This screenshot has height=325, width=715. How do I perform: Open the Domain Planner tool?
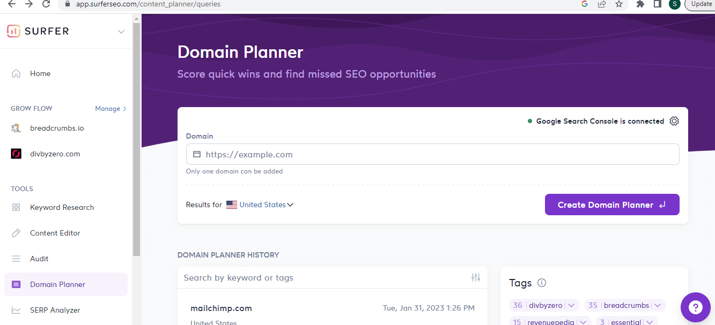click(x=66, y=284)
